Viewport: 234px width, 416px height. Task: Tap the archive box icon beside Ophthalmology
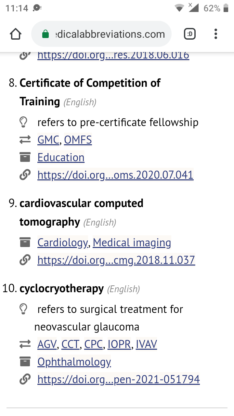[x=25, y=362]
